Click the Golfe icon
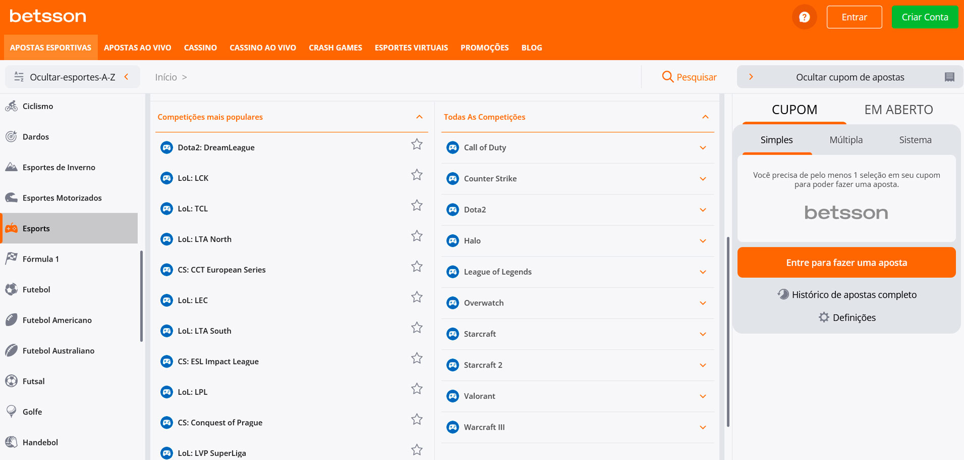Screen dimensions: 964x460 pyautogui.click(x=12, y=412)
